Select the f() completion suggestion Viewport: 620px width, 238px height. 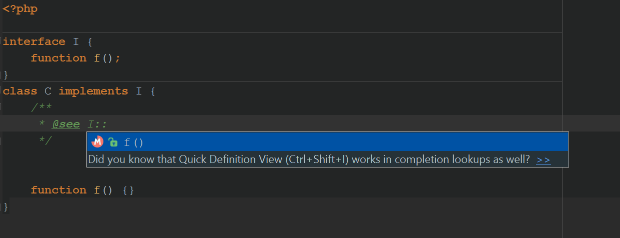point(328,142)
